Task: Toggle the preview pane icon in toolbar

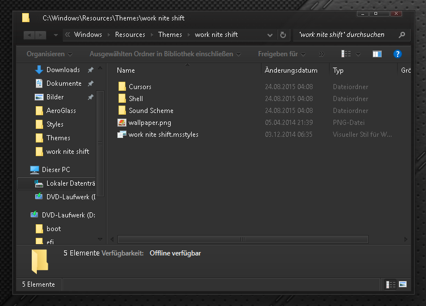Action: 377,54
